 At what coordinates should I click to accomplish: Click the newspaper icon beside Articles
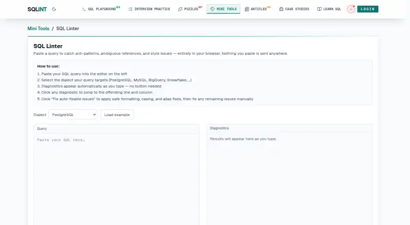click(247, 9)
